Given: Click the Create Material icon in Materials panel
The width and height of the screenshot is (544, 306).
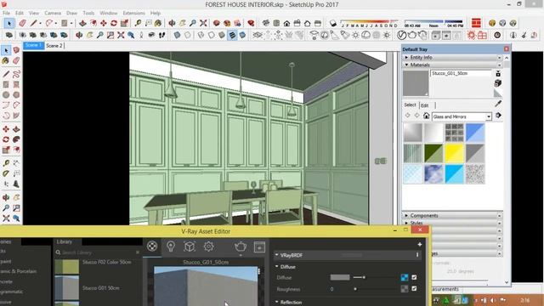Looking at the screenshot, I should point(498,83).
